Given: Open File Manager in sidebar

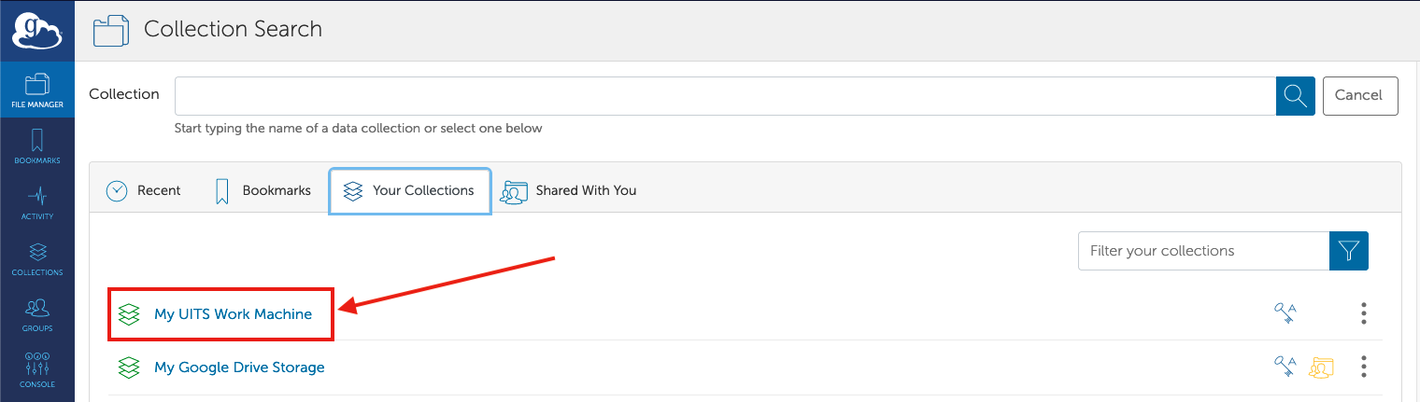Looking at the screenshot, I should pyautogui.click(x=37, y=90).
